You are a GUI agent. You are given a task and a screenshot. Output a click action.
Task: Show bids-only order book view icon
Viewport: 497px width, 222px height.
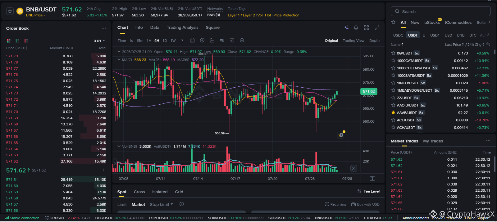pos(17,41)
